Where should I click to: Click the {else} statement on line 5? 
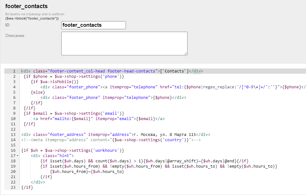point(38,92)
